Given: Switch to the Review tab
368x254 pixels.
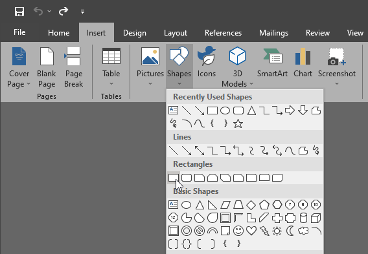Looking at the screenshot, I should point(317,33).
